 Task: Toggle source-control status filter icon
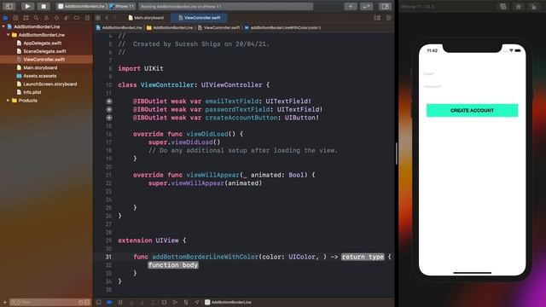(x=87, y=302)
